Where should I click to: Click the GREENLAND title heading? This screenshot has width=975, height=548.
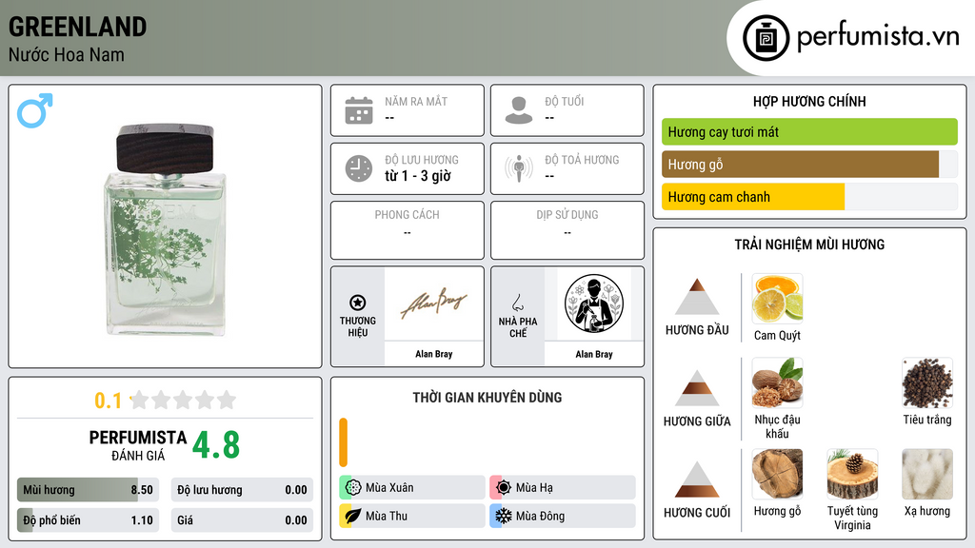coord(78,27)
